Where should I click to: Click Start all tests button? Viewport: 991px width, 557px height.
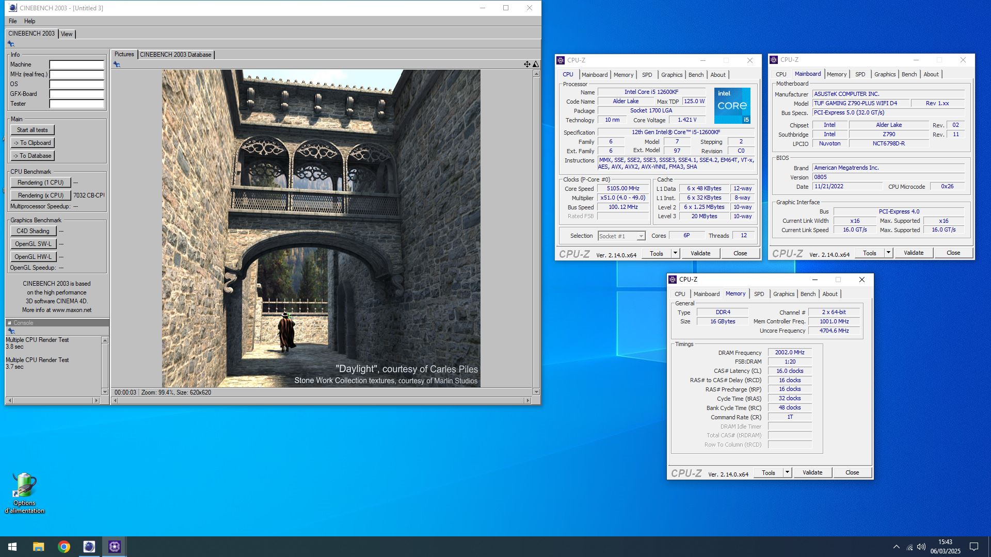33,130
